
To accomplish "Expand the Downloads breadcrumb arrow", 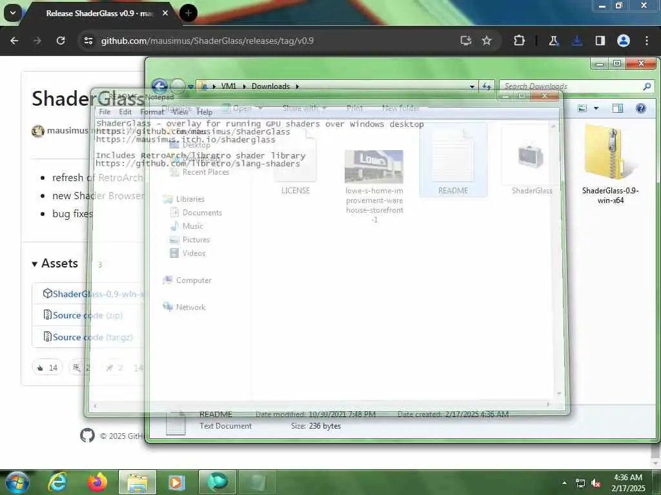I will (x=297, y=86).
